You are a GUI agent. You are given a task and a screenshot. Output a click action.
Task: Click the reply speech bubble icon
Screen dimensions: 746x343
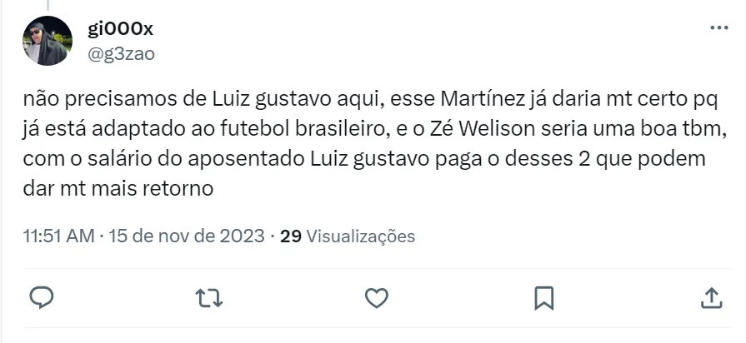(43, 297)
